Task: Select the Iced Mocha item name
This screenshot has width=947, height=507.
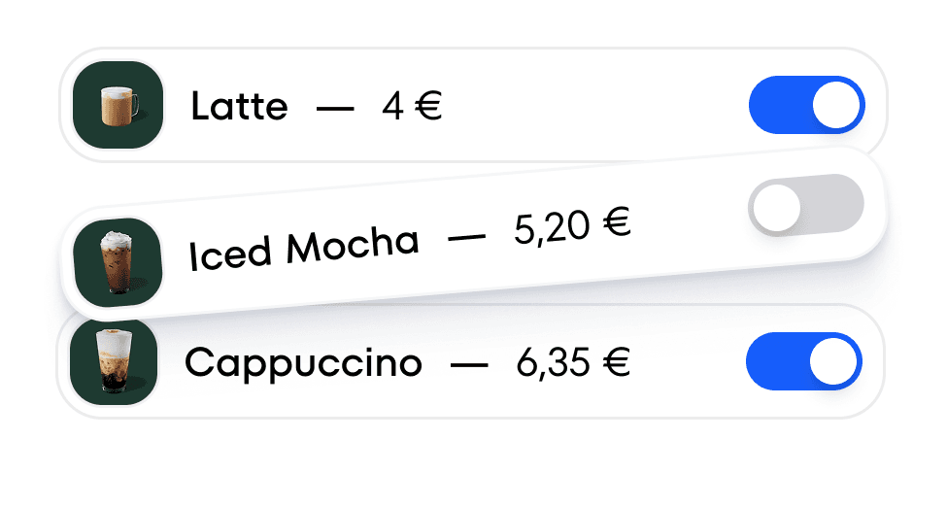Action: point(304,249)
